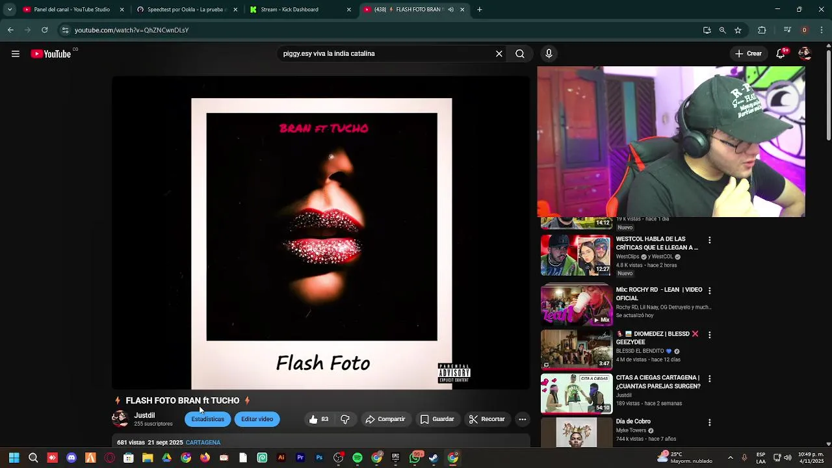832x468 pixels.
Task: Open CITAS A CIEGAS CARTAGENA thumbnail
Action: [x=576, y=393]
